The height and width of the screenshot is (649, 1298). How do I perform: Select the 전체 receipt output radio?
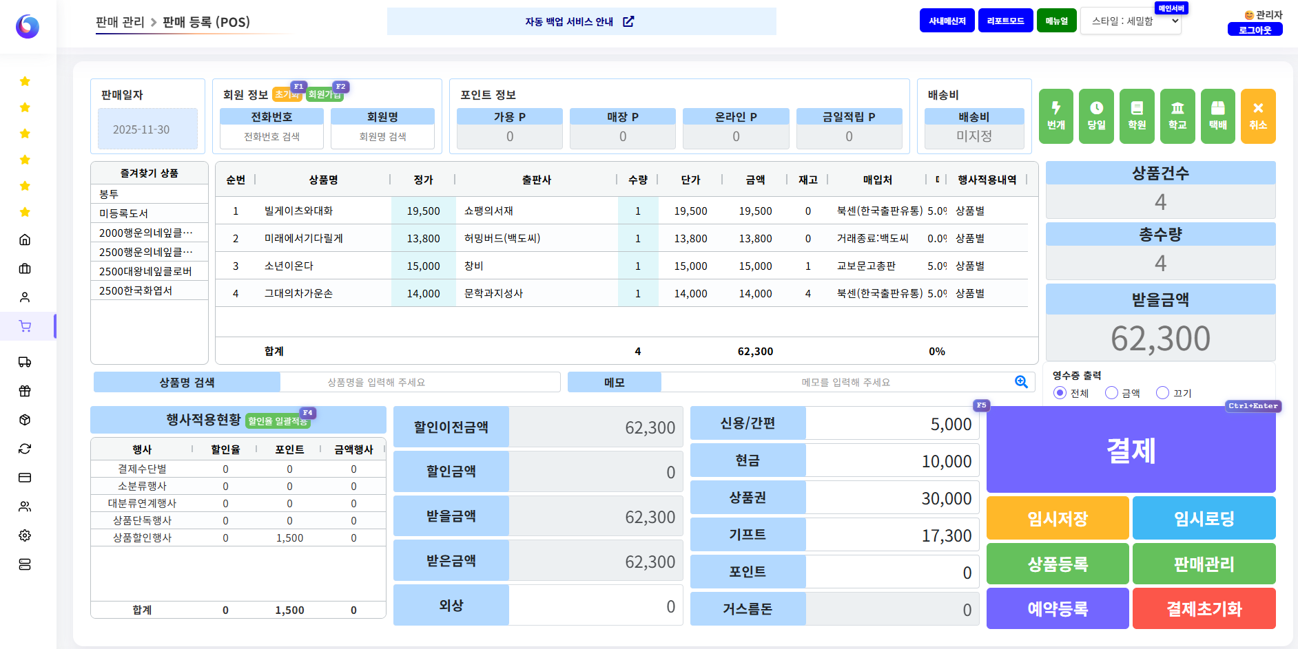pos(1060,393)
